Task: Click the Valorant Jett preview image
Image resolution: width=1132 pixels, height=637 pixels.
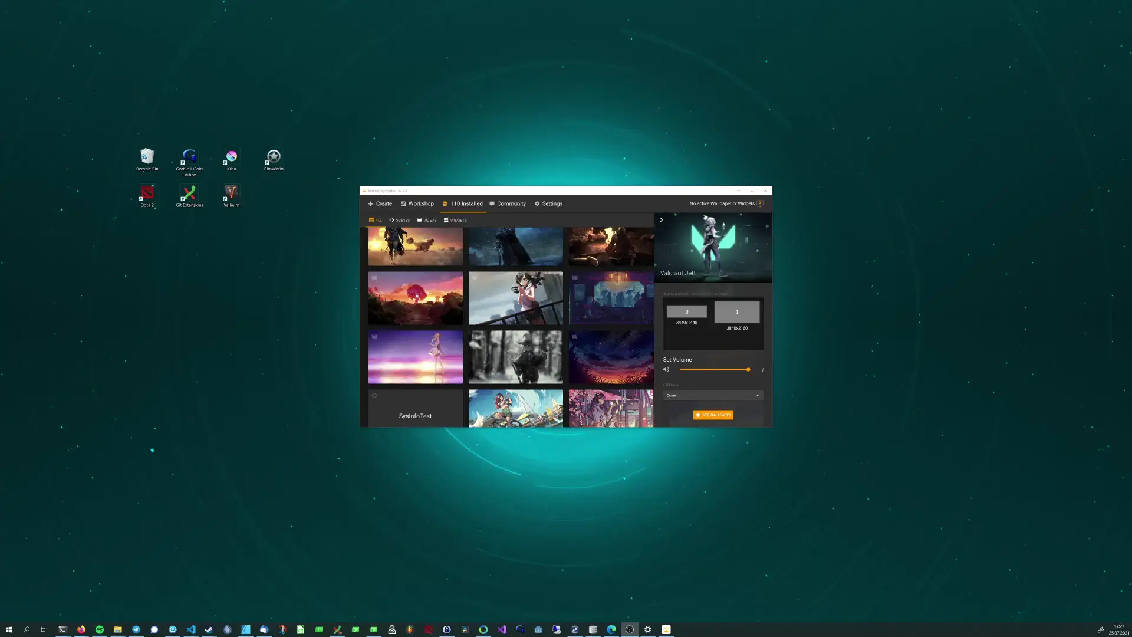Action: 713,248
